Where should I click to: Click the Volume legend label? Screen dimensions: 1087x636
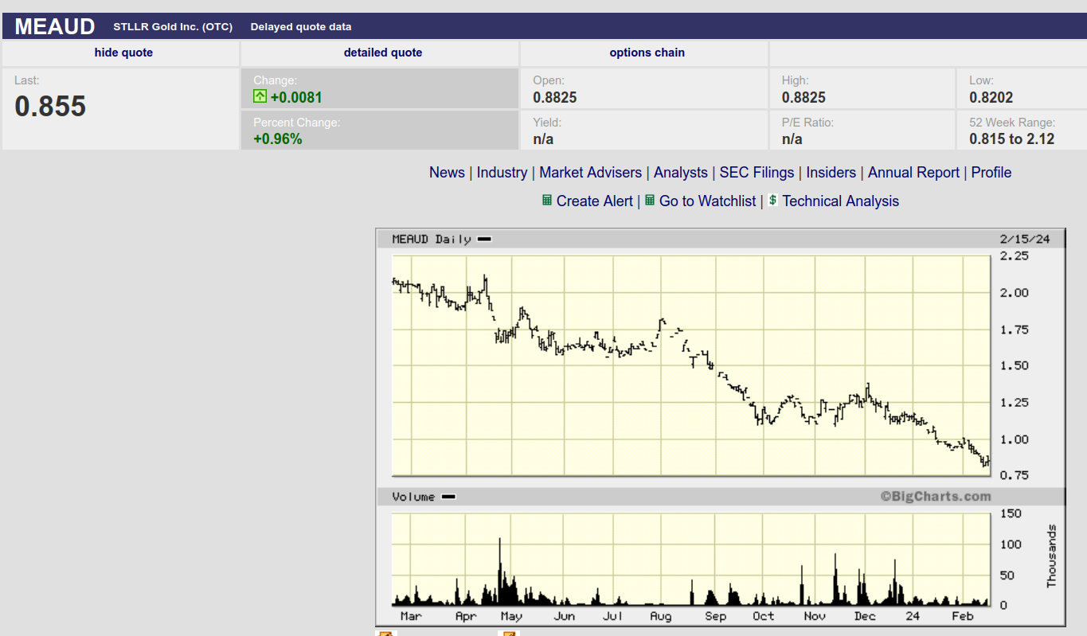coord(423,497)
